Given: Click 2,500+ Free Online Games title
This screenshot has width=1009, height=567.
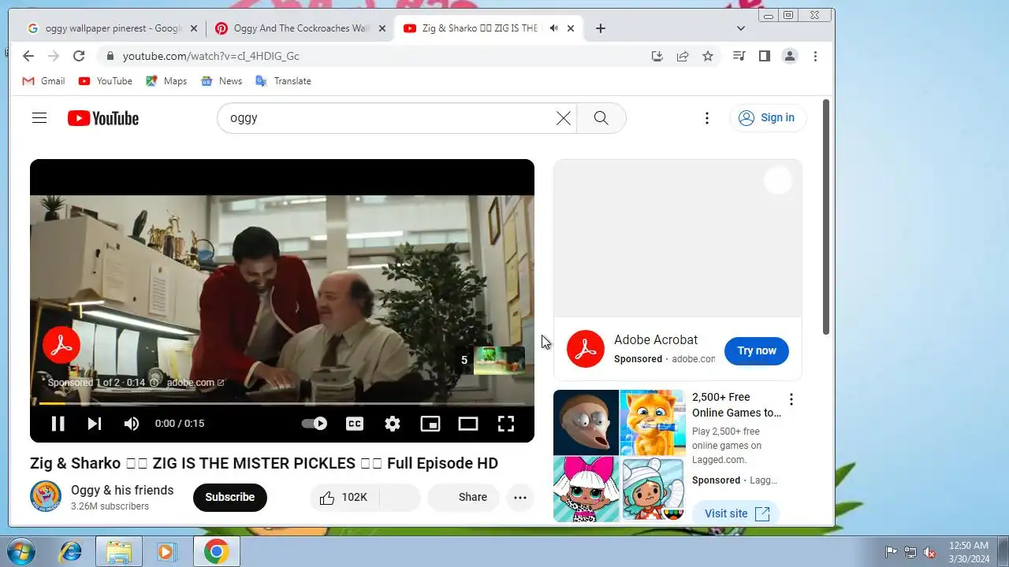Looking at the screenshot, I should [x=736, y=405].
